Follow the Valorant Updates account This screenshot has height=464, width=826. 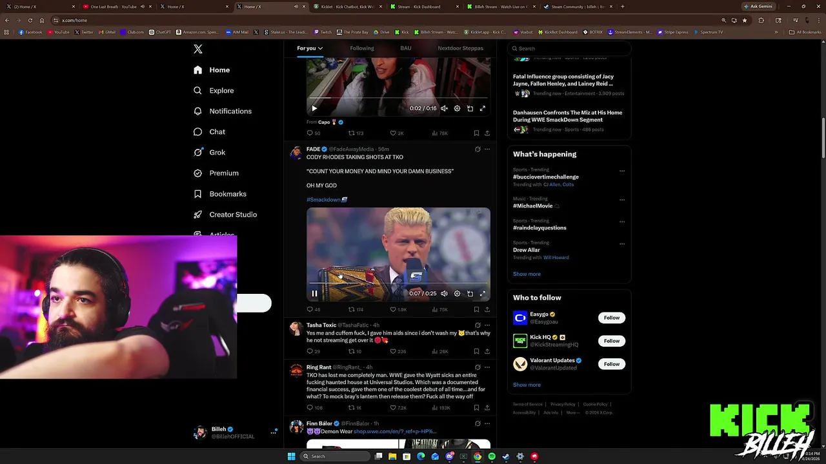(612, 364)
